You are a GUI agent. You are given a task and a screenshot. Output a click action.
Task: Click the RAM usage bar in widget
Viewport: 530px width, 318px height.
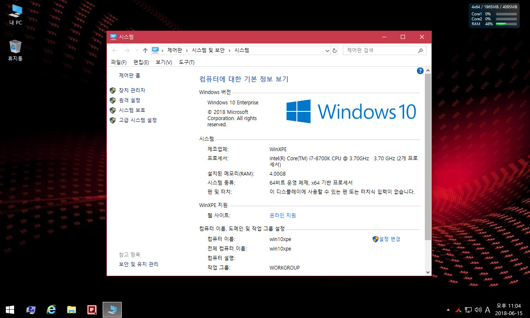pyautogui.click(x=506, y=24)
